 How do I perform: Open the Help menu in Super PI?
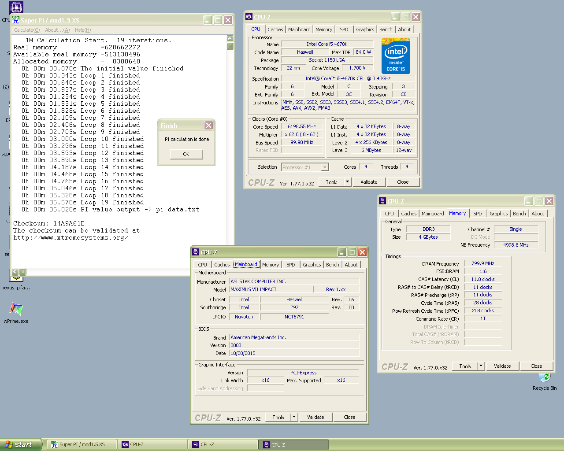(83, 30)
